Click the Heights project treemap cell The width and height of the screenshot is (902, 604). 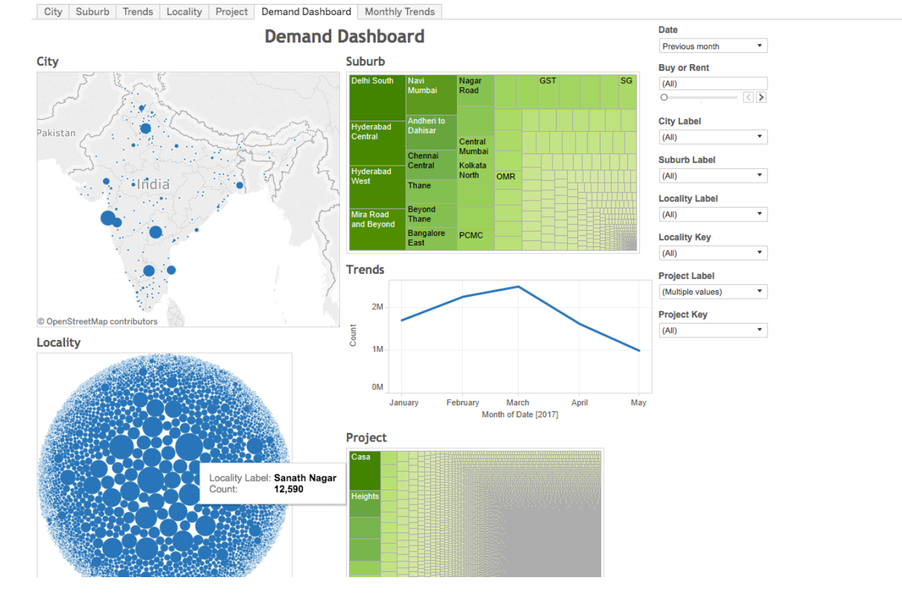[x=364, y=504]
